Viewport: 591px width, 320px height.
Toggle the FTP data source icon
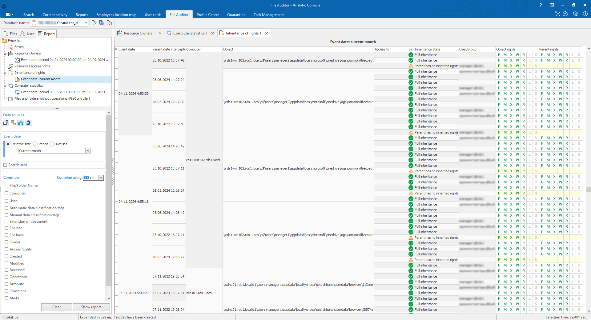[x=21, y=123]
